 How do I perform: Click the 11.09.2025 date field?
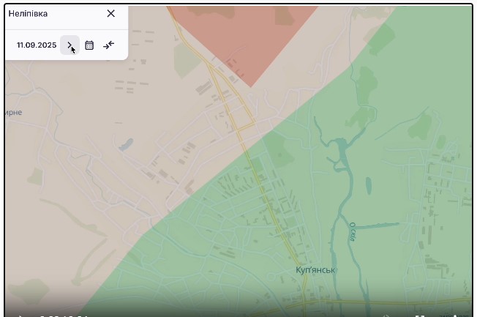point(37,45)
